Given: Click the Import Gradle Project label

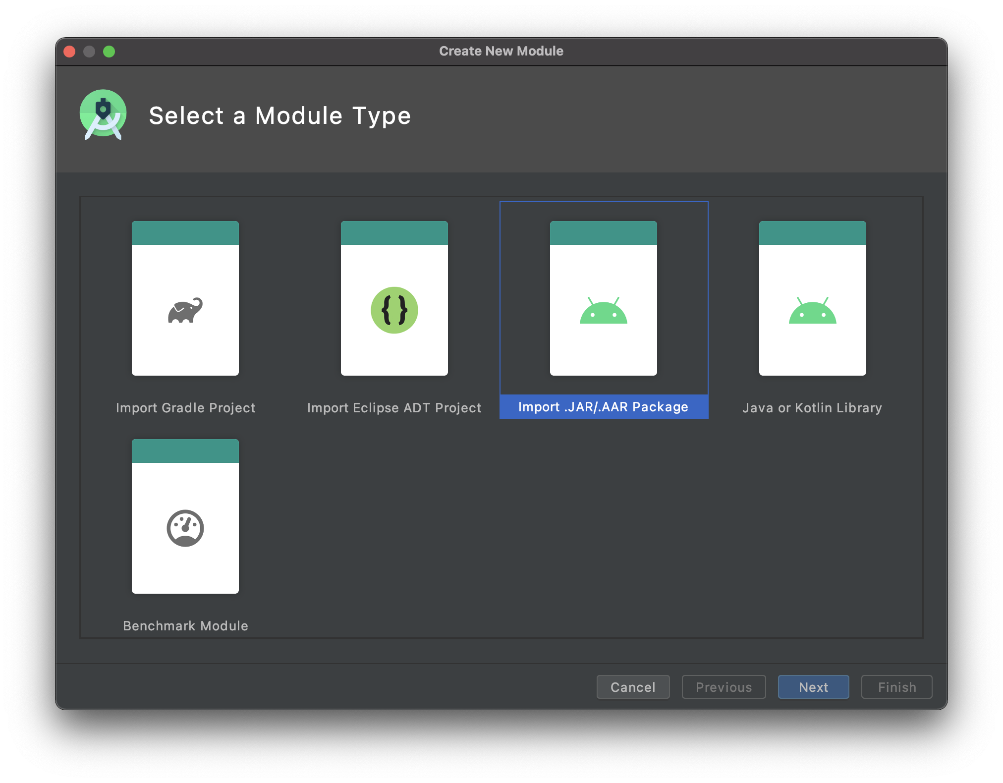Looking at the screenshot, I should [x=186, y=408].
